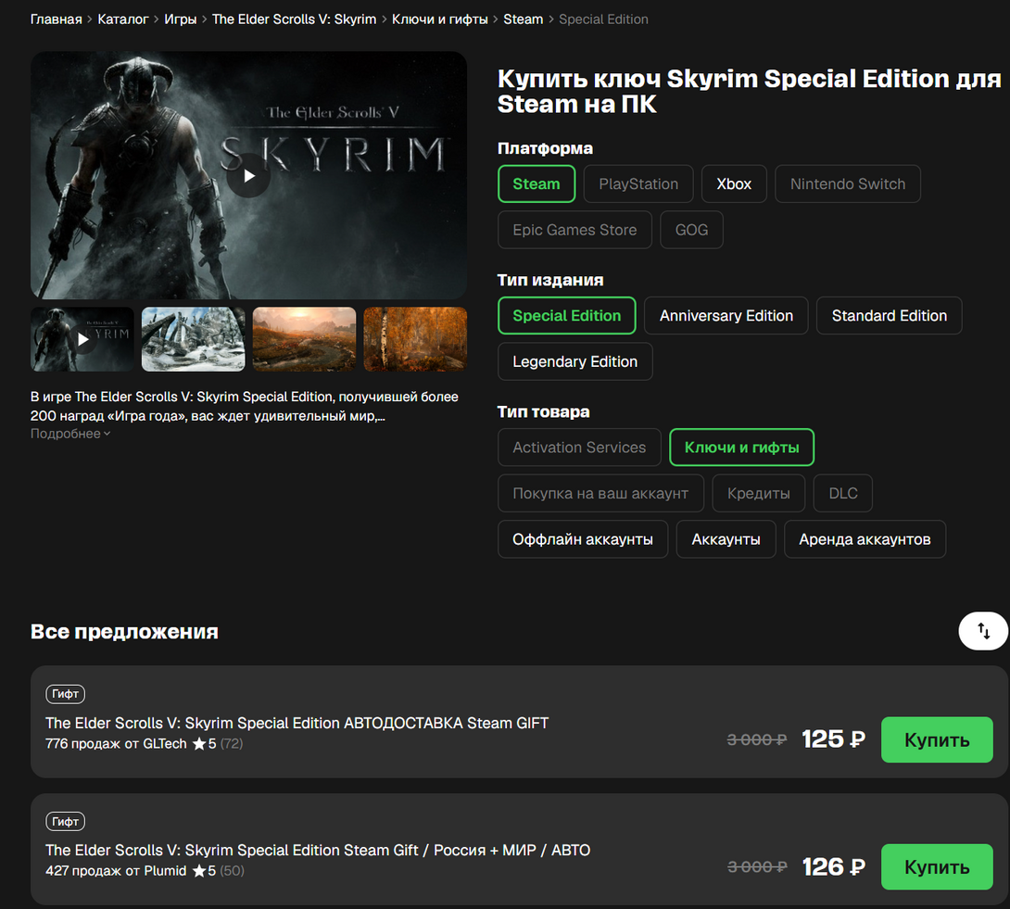Buy the GLTech offer for 125 ₽
Image resolution: width=1010 pixels, height=909 pixels.
click(937, 739)
